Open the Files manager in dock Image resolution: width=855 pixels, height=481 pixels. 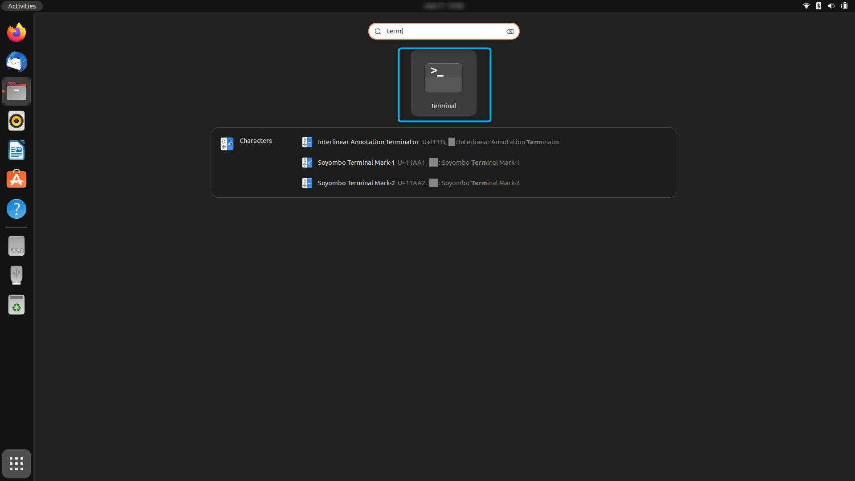point(16,92)
